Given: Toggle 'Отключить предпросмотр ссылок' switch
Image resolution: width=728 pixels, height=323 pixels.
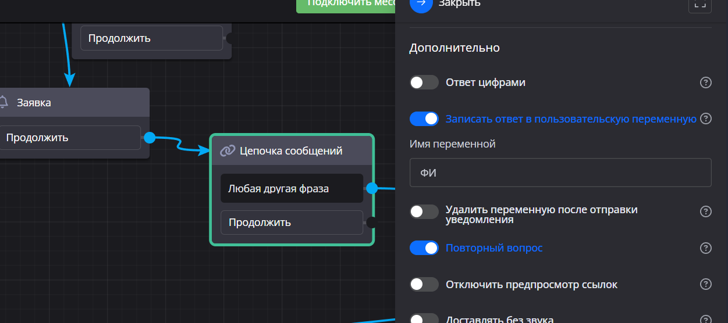Looking at the screenshot, I should point(424,284).
